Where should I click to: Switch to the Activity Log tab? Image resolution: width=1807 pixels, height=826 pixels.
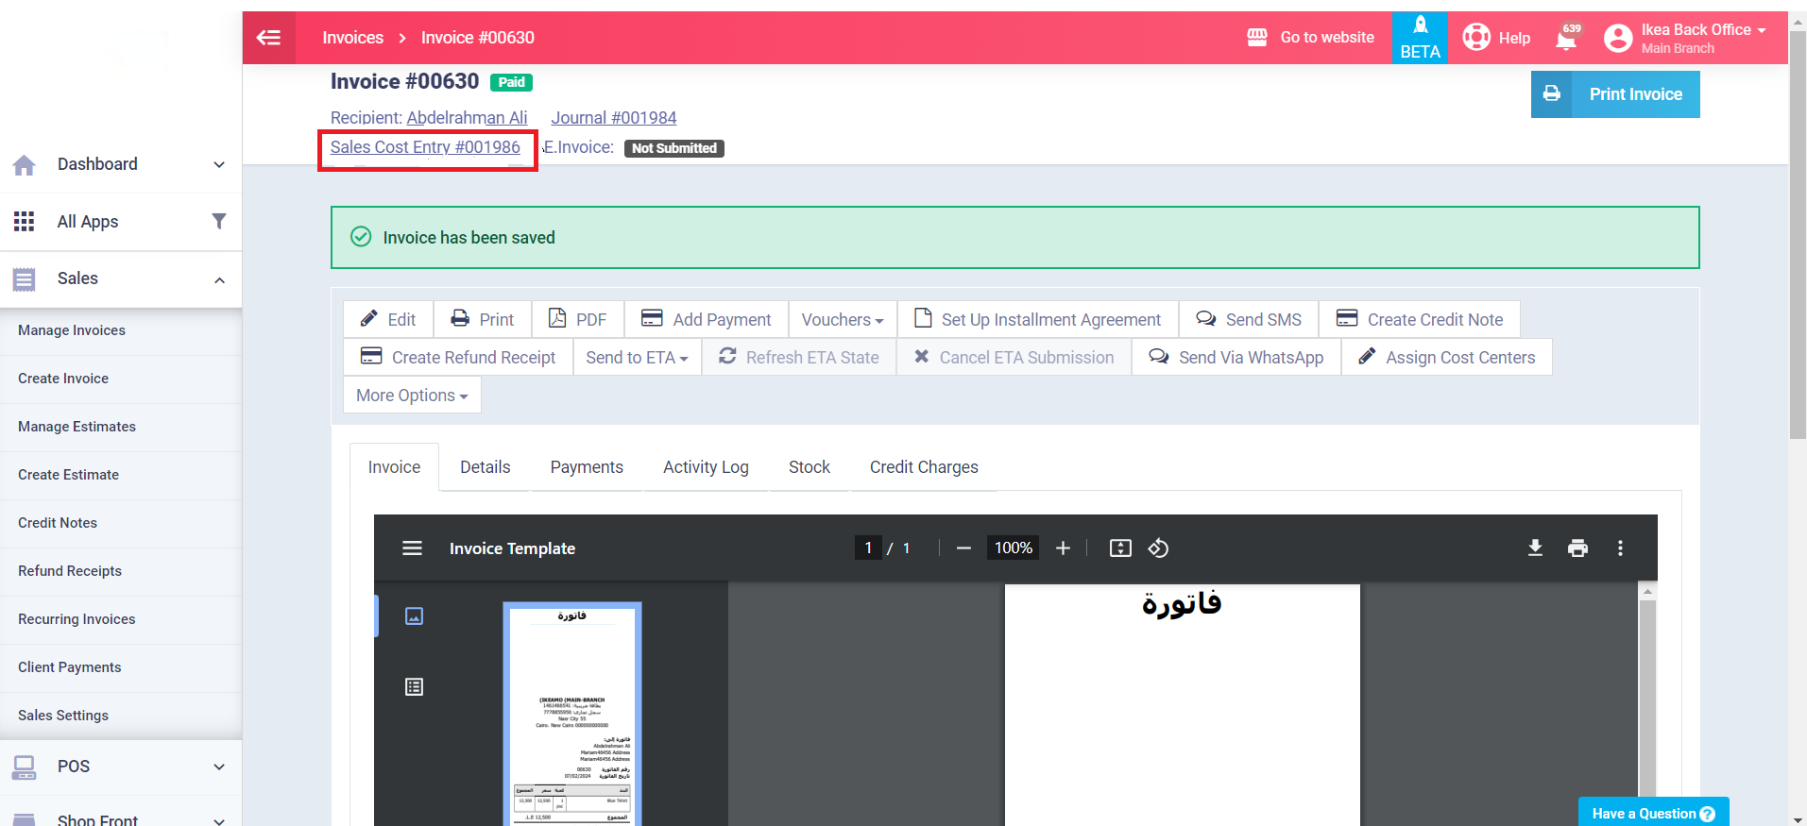pyautogui.click(x=706, y=467)
